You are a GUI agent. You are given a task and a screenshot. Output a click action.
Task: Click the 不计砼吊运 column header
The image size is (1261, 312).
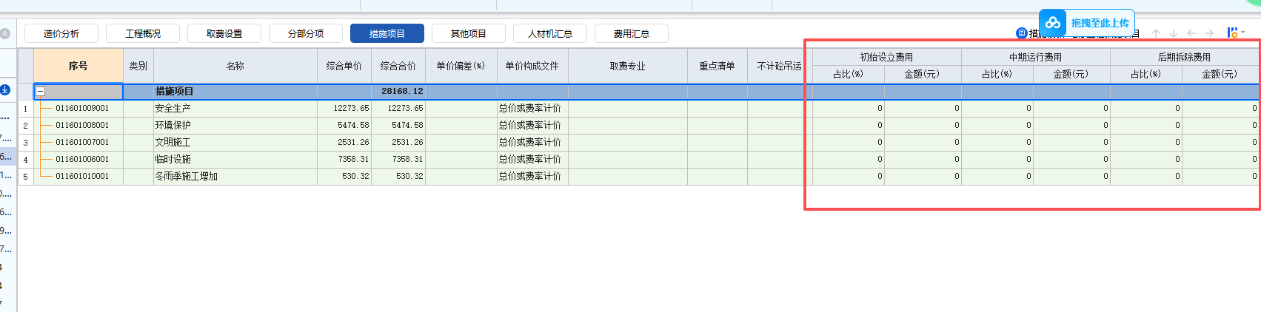[780, 66]
